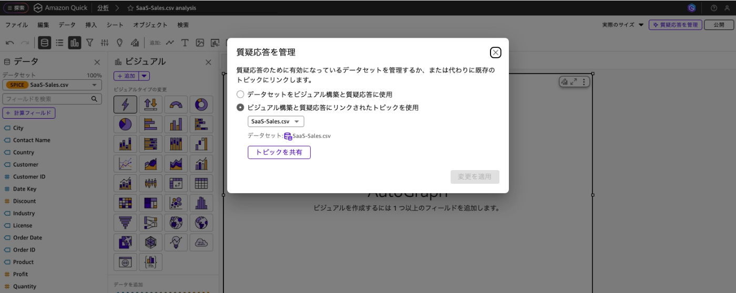Open the ファイル menu

pos(16,25)
